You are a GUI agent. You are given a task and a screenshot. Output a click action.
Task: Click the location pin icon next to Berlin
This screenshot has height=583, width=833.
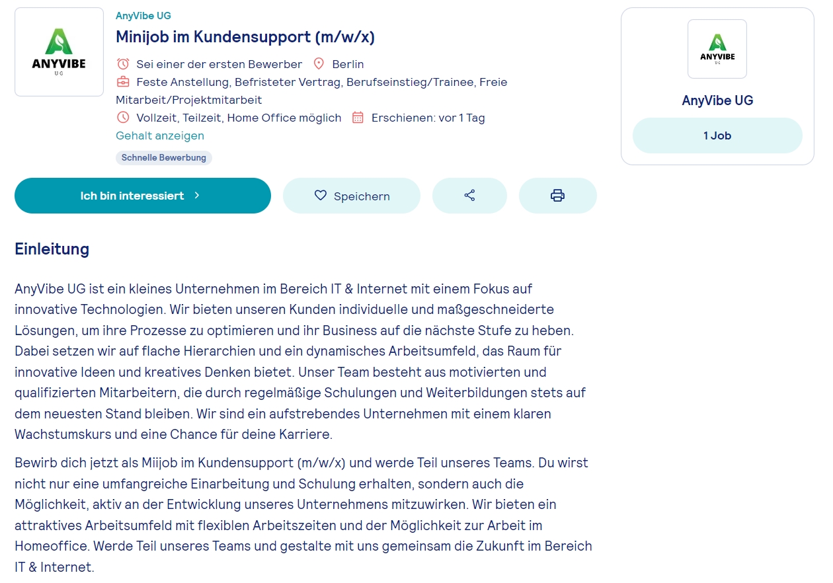(x=319, y=64)
